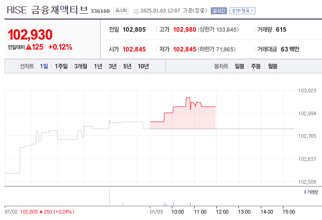
Task: Click the 상한가 133,645 text
Action: pos(218,29)
